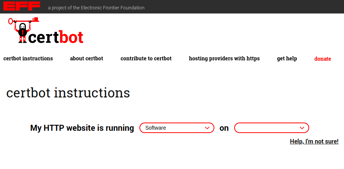
Task: Select "contribute to certbot" in navigation
Action: 146,58
